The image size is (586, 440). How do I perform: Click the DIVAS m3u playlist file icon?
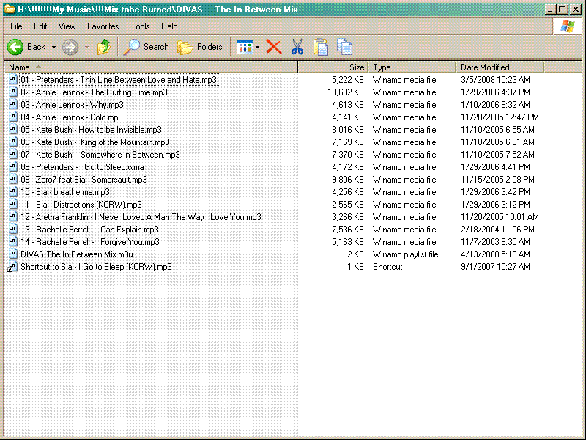pyautogui.click(x=13, y=254)
